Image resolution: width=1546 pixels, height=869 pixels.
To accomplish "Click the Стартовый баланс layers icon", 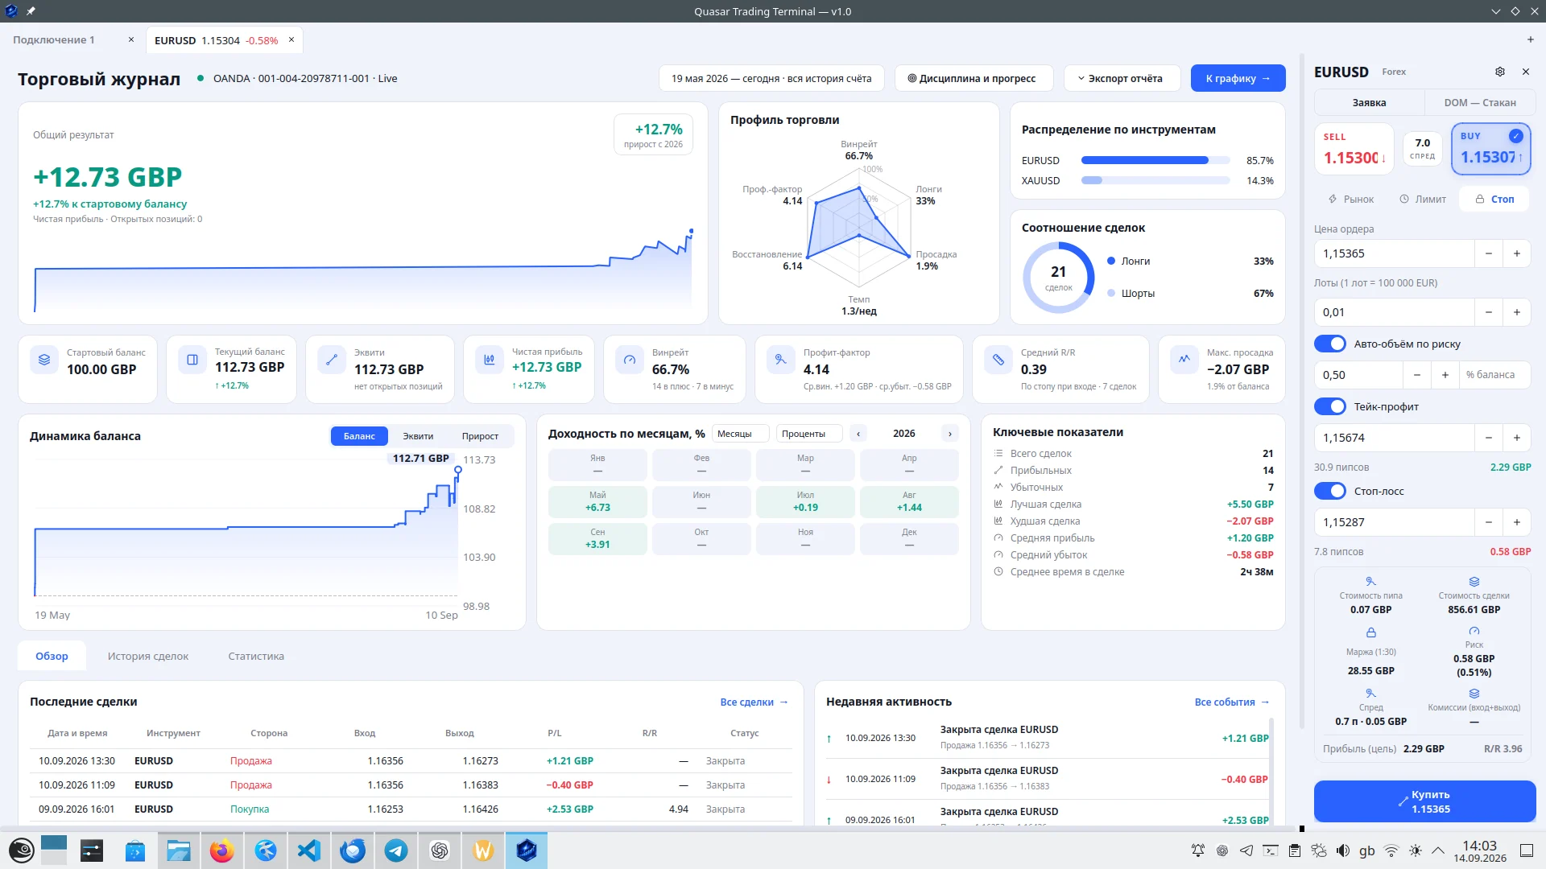I will point(44,360).
